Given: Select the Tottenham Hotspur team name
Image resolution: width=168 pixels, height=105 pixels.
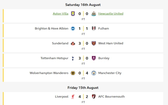Looking at the screenshot, I should pos(54,58).
